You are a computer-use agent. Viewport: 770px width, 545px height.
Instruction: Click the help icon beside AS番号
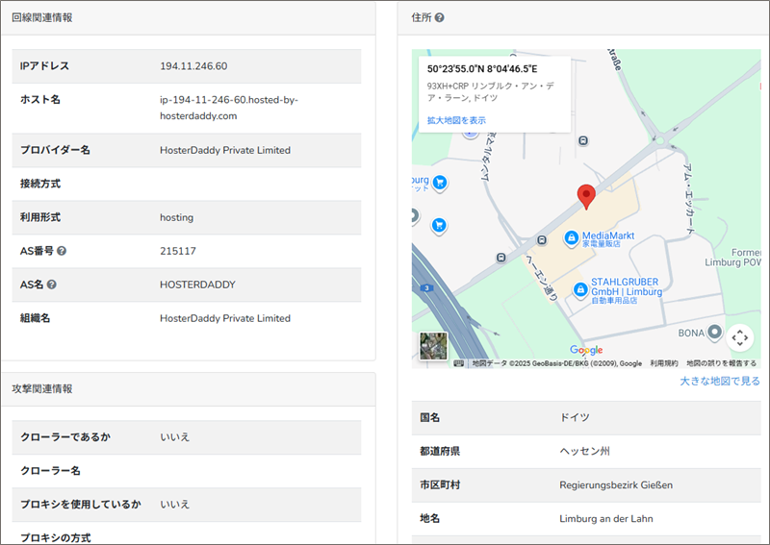62,251
